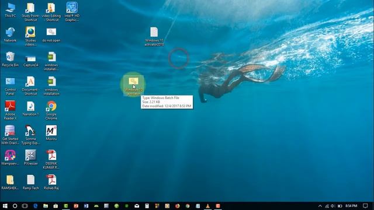The image size is (374, 210).
Task: Open network status in system tray
Action: (x=327, y=206)
